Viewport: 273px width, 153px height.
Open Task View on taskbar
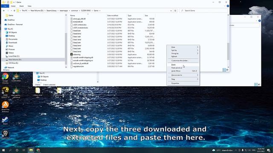(24, 150)
